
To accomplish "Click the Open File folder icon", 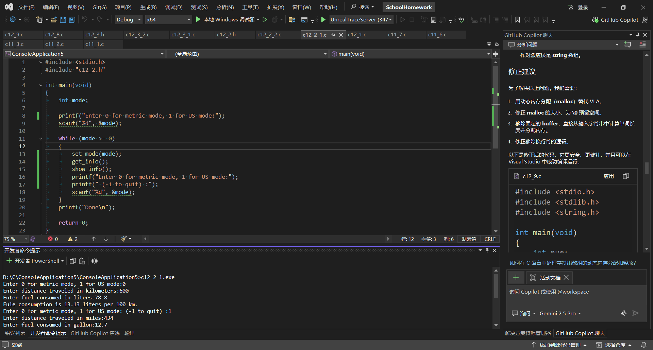I will click(x=53, y=20).
